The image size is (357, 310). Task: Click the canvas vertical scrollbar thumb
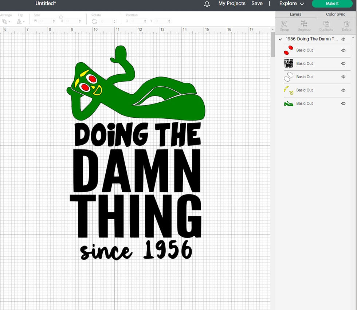[x=272, y=44]
